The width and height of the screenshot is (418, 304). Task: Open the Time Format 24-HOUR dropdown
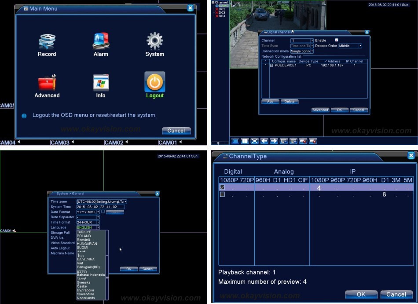(x=98, y=222)
